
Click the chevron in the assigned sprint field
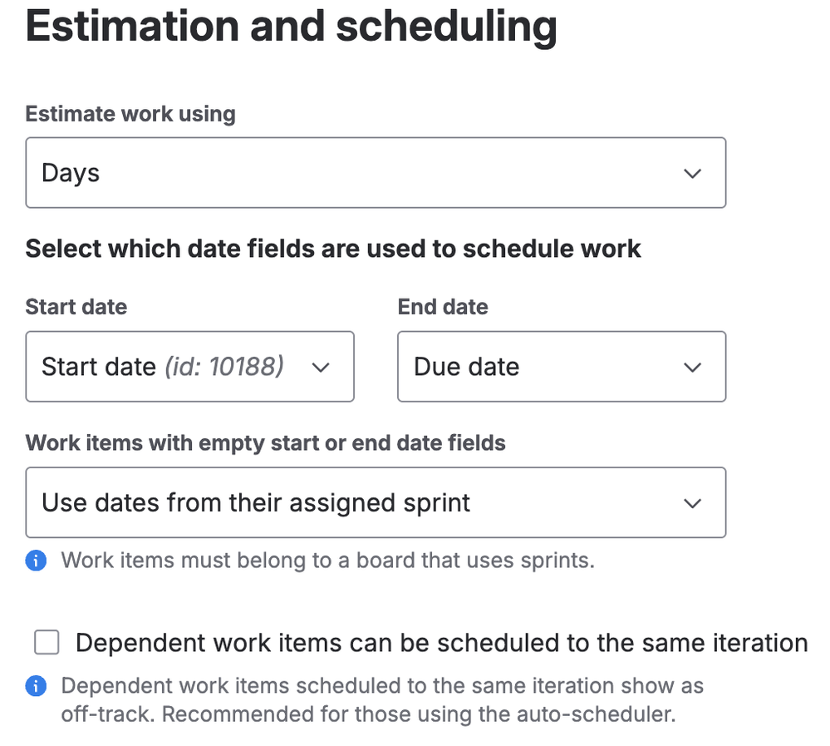692,504
